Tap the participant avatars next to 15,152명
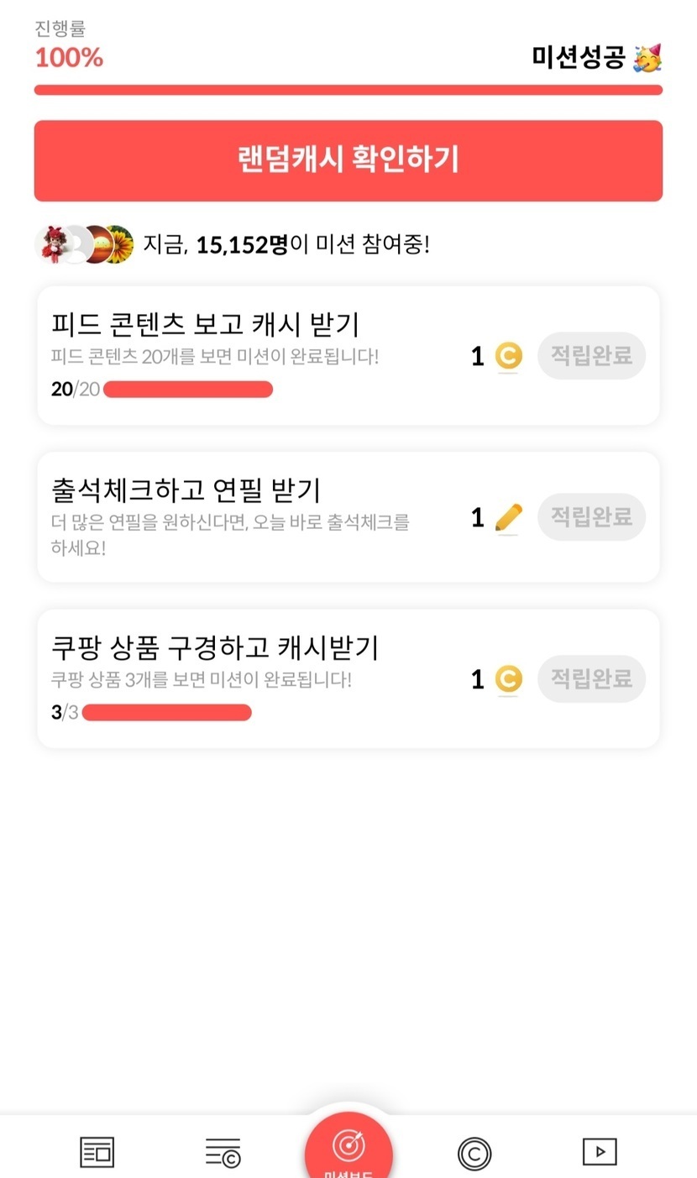Viewport: 697px width, 1178px height. pos(84,244)
